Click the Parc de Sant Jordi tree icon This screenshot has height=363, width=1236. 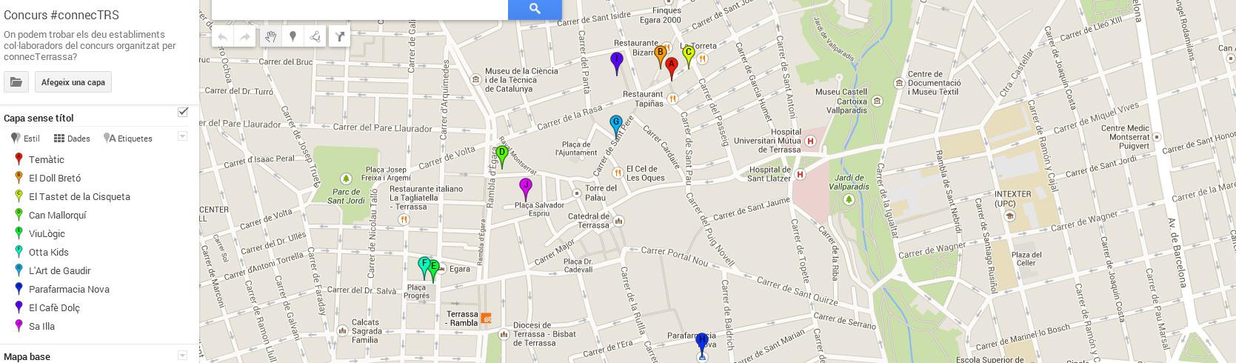(346, 179)
